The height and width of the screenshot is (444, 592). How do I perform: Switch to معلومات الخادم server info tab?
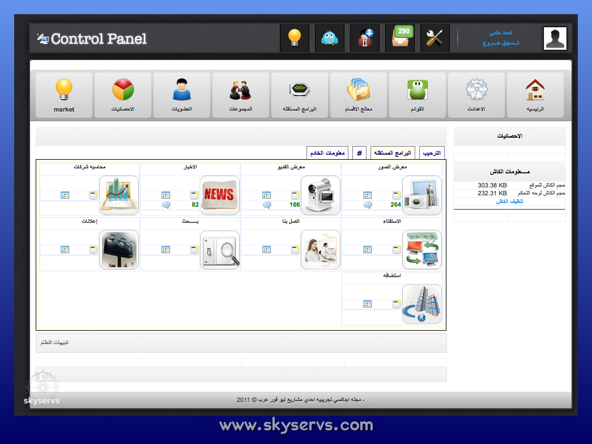click(x=327, y=153)
